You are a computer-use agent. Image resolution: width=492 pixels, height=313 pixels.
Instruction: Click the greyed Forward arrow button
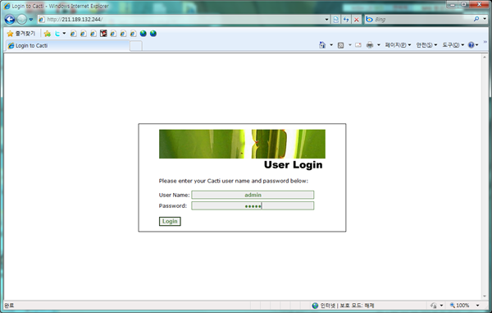tap(21, 20)
